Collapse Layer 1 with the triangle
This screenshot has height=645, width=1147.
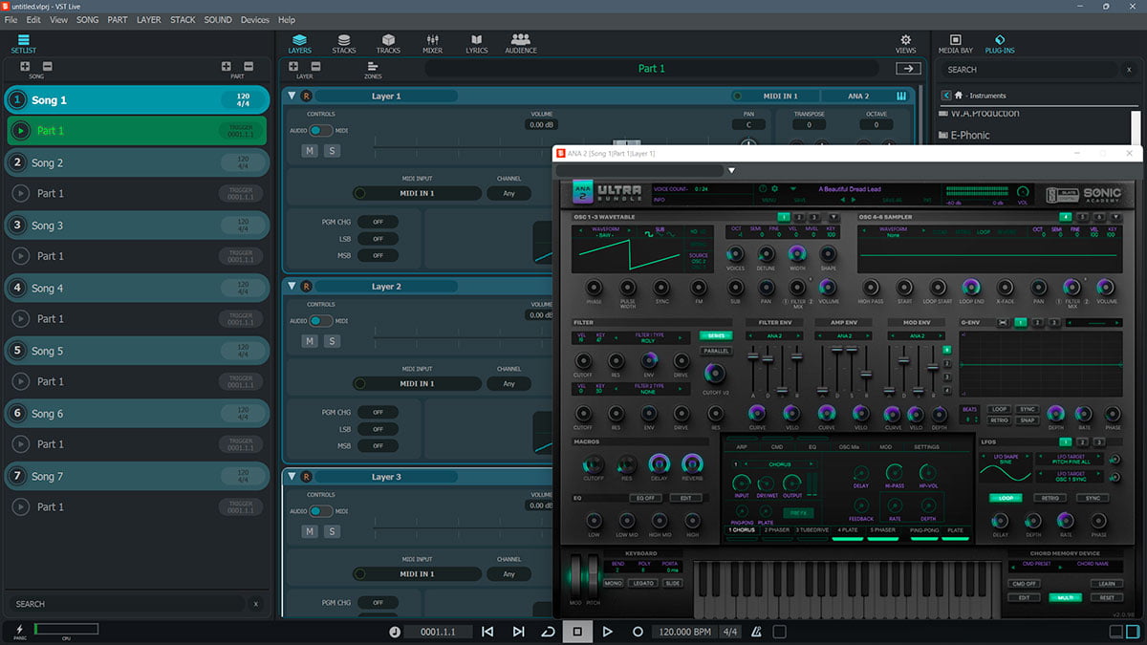coord(292,96)
